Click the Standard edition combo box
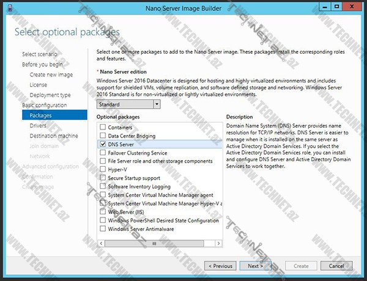The width and height of the screenshot is (367, 281). (128, 104)
